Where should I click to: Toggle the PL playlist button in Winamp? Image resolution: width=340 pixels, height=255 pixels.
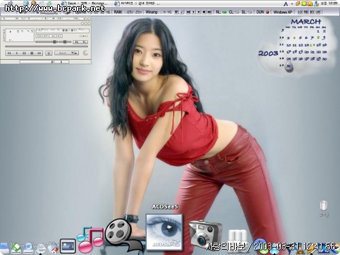[x=84, y=42]
